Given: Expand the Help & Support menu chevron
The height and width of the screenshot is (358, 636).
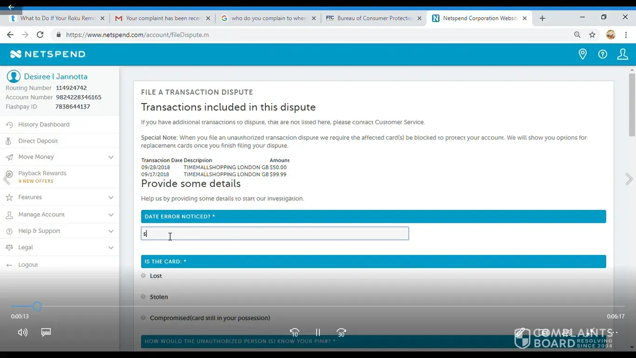Looking at the screenshot, I should 111,231.
